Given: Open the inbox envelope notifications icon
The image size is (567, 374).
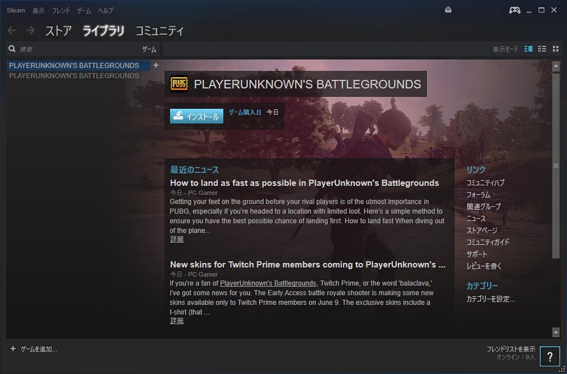Looking at the screenshot, I should 448,10.
